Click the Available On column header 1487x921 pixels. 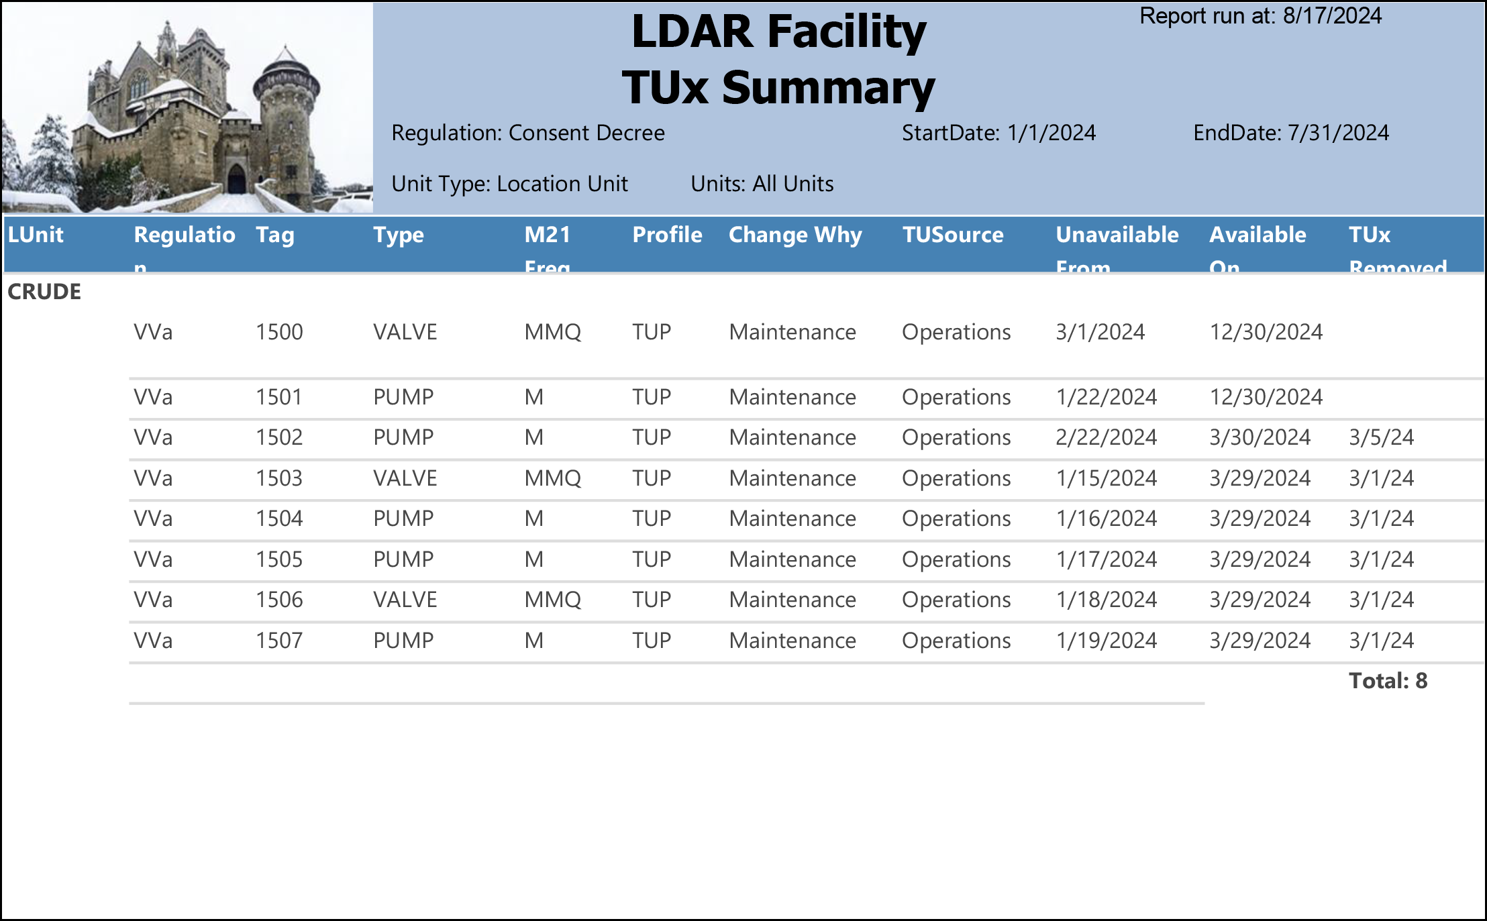(1258, 247)
